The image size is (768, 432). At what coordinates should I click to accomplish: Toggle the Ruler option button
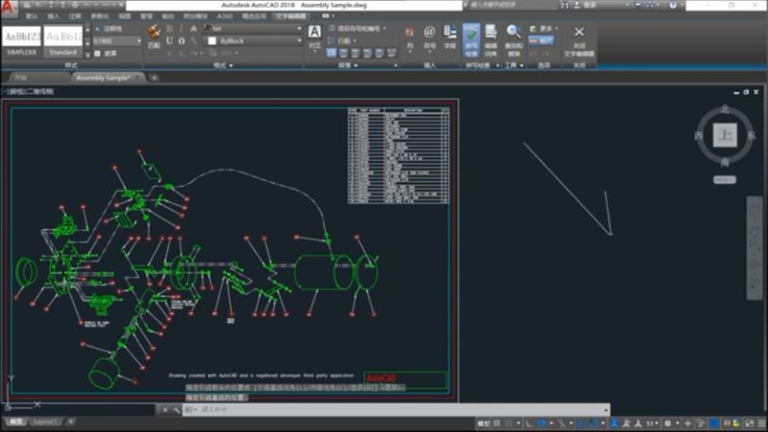point(541,41)
